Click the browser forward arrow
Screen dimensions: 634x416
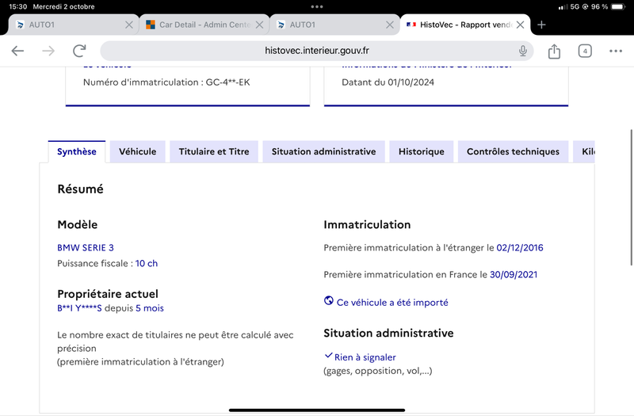pyautogui.click(x=48, y=51)
